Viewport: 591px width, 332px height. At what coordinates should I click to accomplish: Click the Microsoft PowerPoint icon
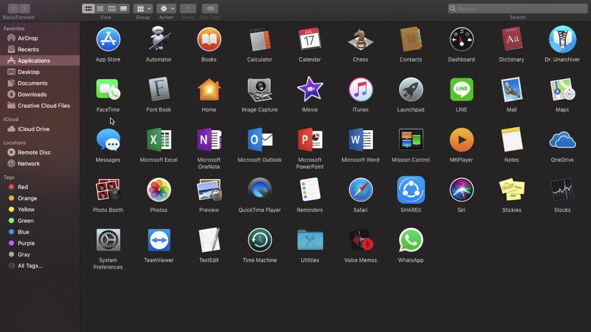(310, 140)
